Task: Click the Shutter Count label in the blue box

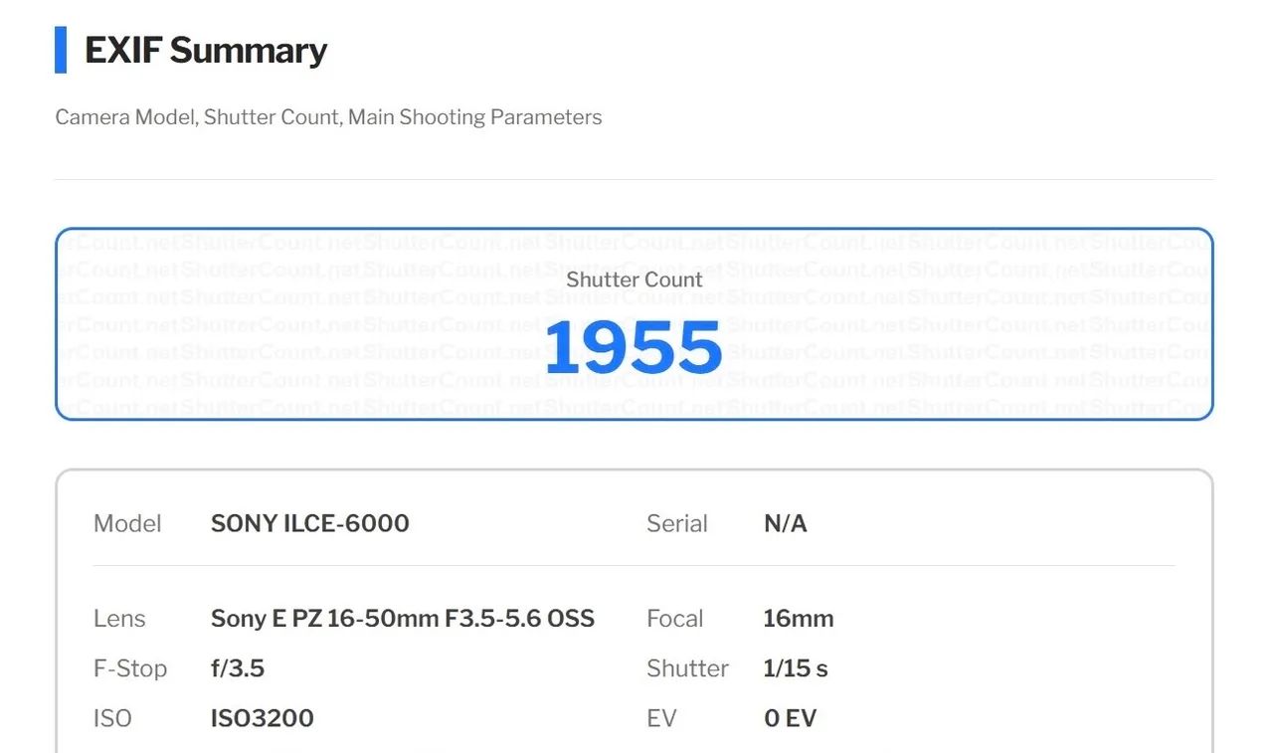Action: [635, 280]
